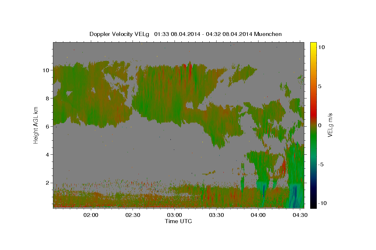
Task: Click the '04:00' time axis label
Action: point(258,215)
